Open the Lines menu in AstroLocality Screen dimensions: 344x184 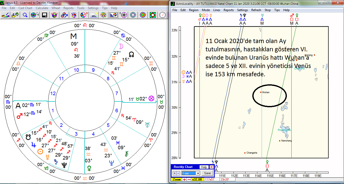[x=217, y=10]
